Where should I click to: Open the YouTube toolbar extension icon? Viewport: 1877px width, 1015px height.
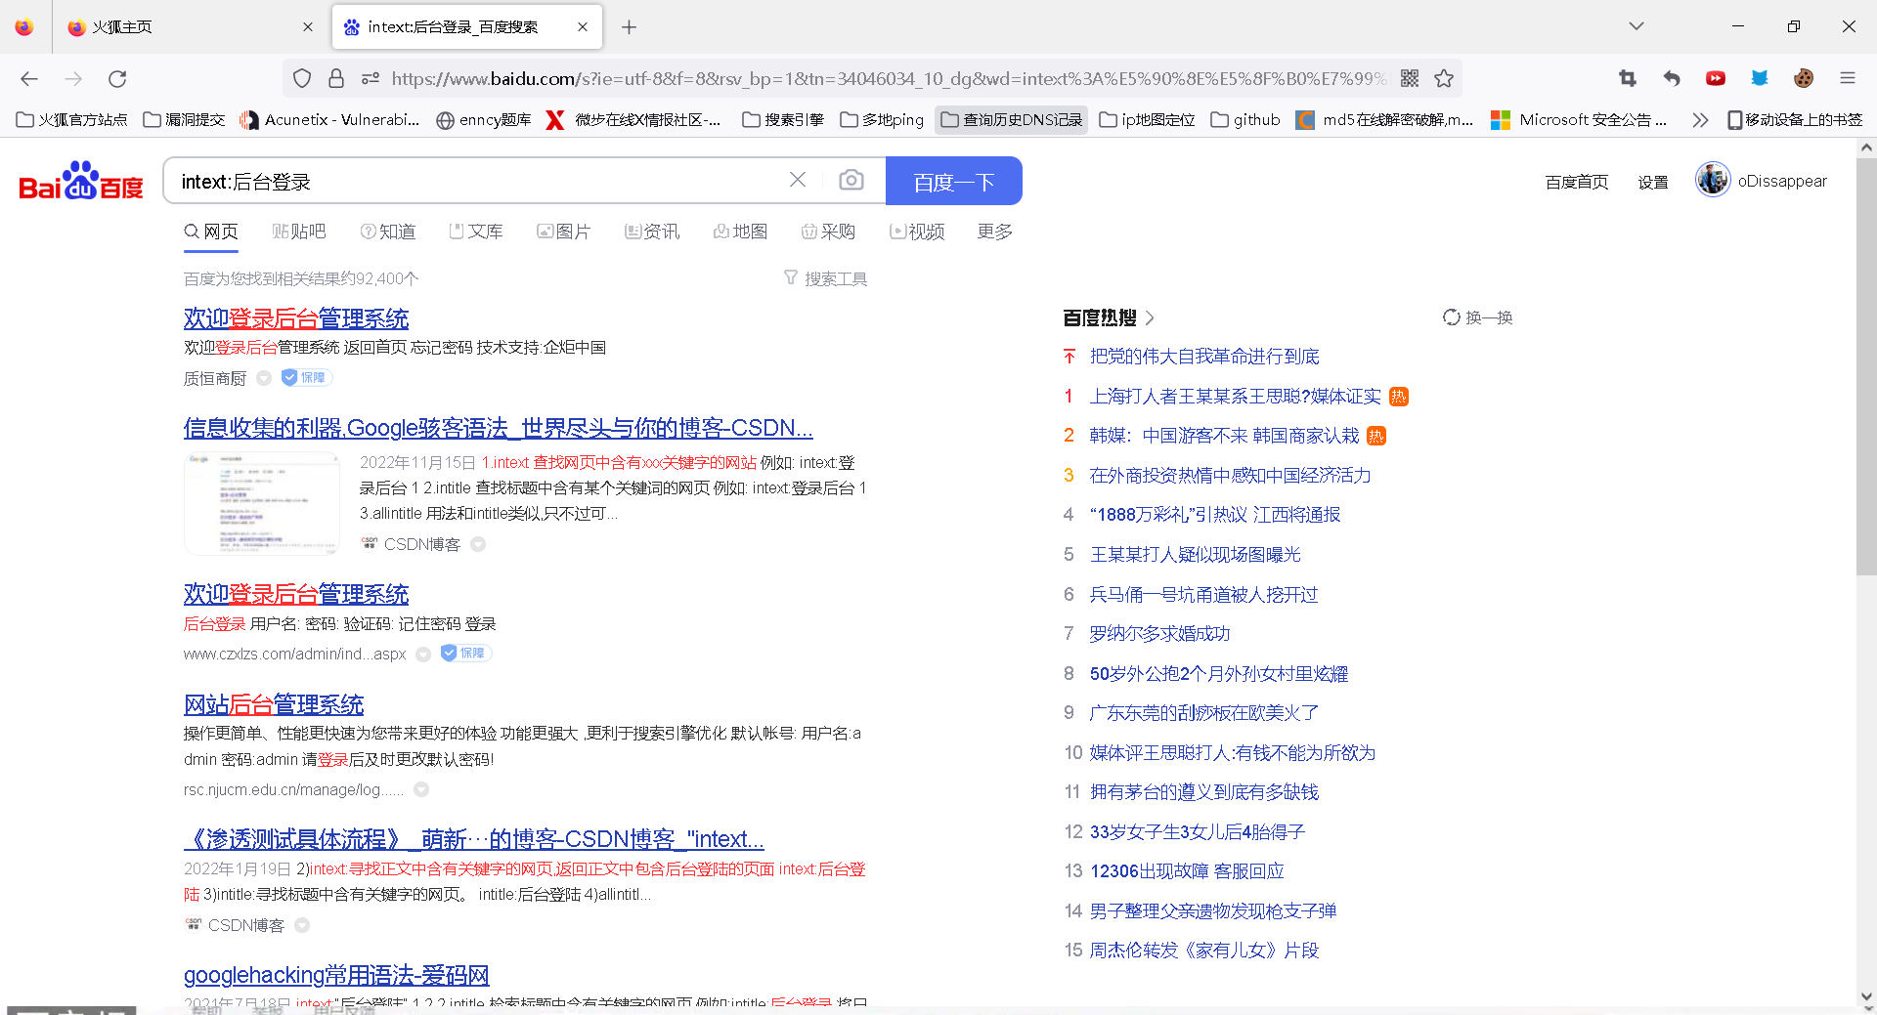point(1716,78)
